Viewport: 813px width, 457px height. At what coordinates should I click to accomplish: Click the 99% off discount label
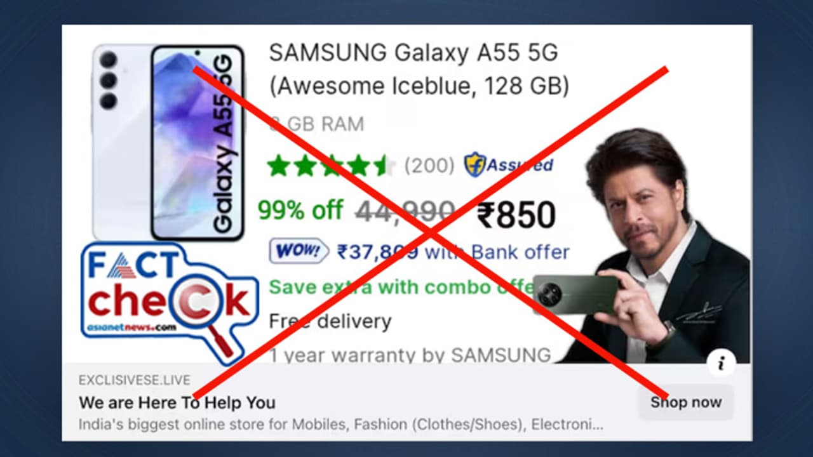[x=300, y=210]
